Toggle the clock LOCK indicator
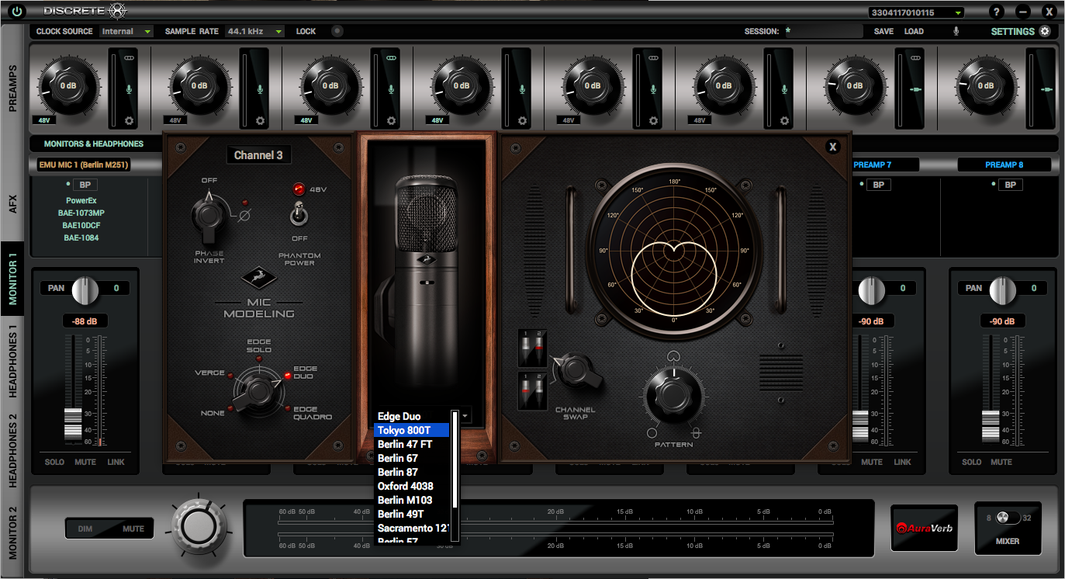1065x579 pixels. click(x=337, y=31)
